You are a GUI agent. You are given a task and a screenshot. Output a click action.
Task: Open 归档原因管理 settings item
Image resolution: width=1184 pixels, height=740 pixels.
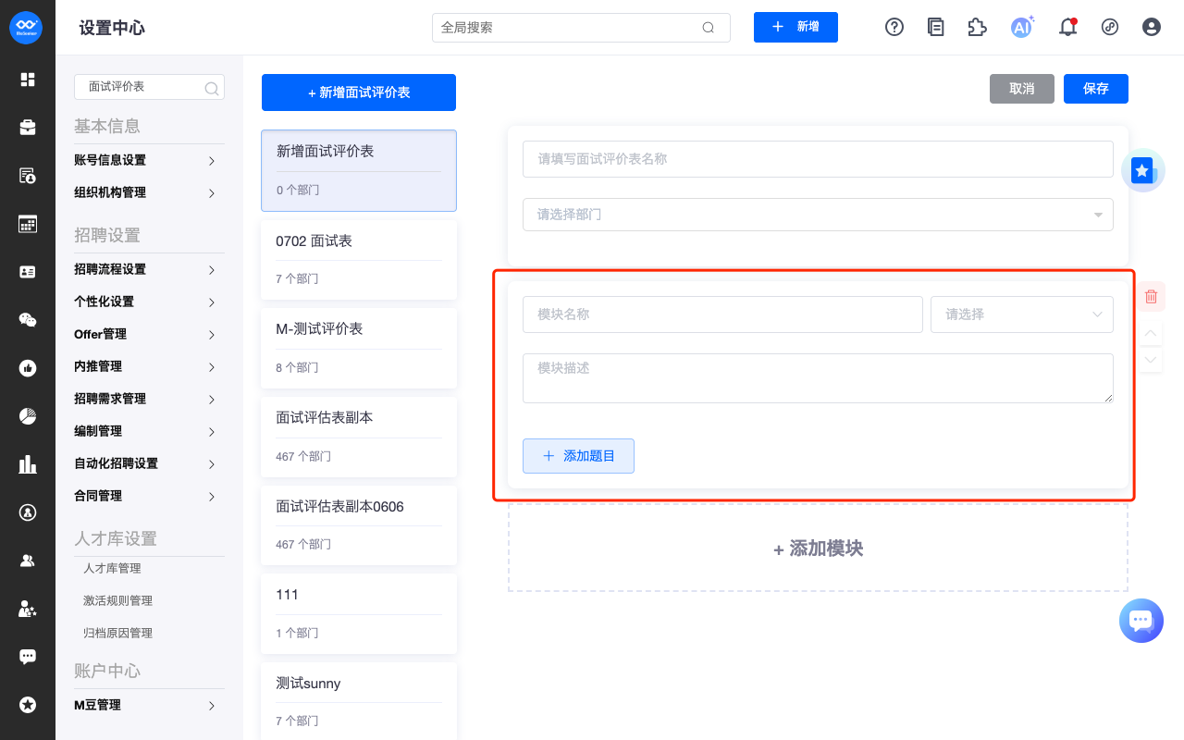coord(117,633)
